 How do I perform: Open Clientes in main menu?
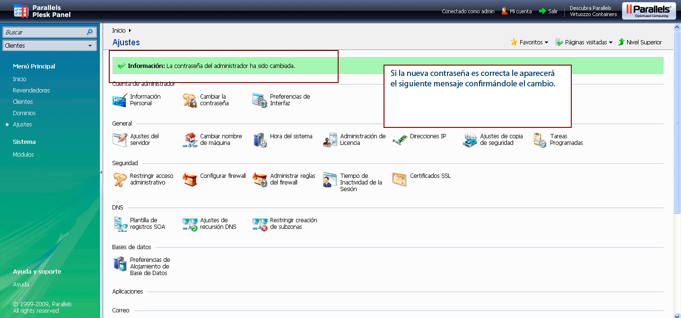tap(23, 102)
